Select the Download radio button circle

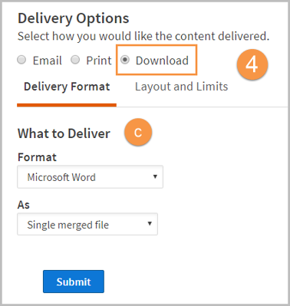click(x=125, y=60)
